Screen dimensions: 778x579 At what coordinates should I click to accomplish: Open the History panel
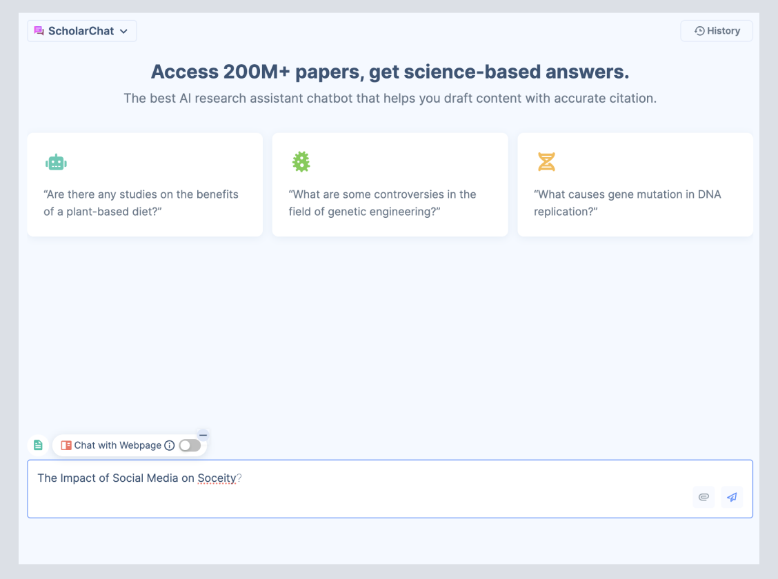click(x=717, y=31)
